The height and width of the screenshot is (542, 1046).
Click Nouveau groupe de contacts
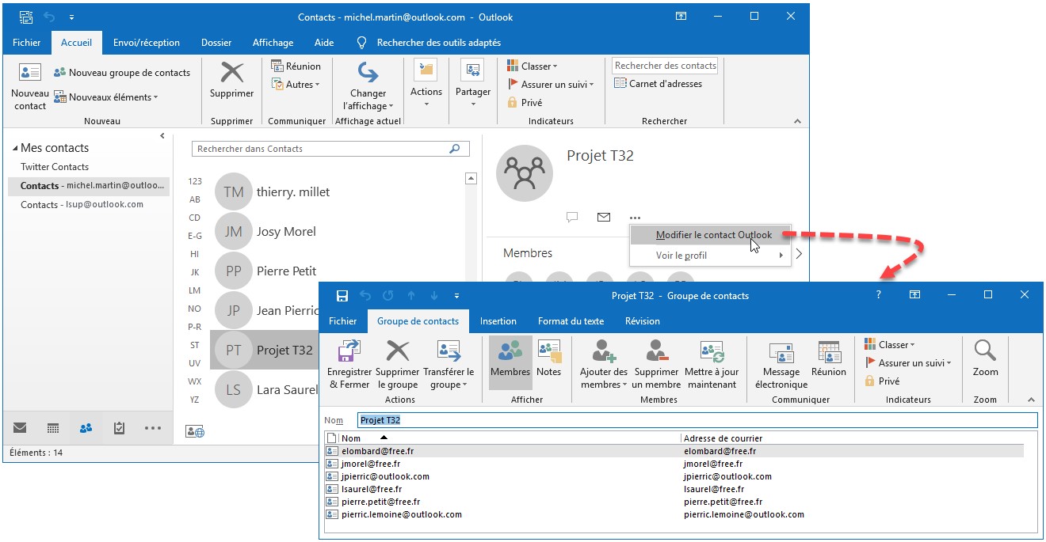[x=122, y=73]
